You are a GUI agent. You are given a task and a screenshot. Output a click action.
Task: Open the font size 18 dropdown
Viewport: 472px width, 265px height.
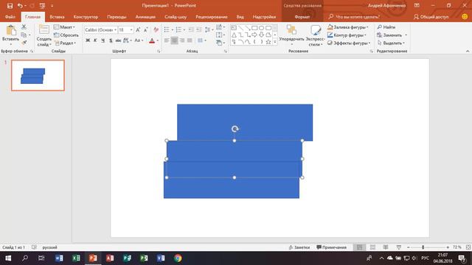[x=131, y=29]
